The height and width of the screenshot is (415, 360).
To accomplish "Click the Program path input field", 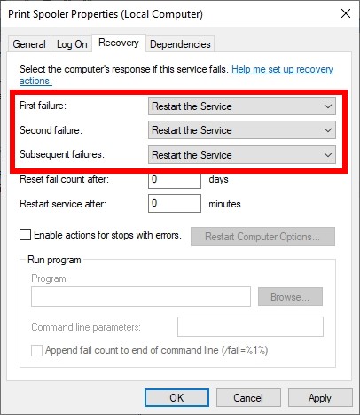I will click(x=141, y=296).
